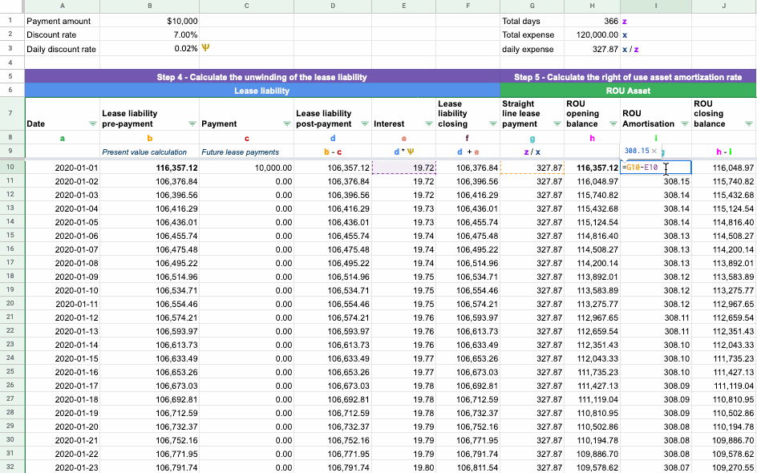Select the Total days value 366
The height and width of the screenshot is (473, 757).
click(x=592, y=21)
